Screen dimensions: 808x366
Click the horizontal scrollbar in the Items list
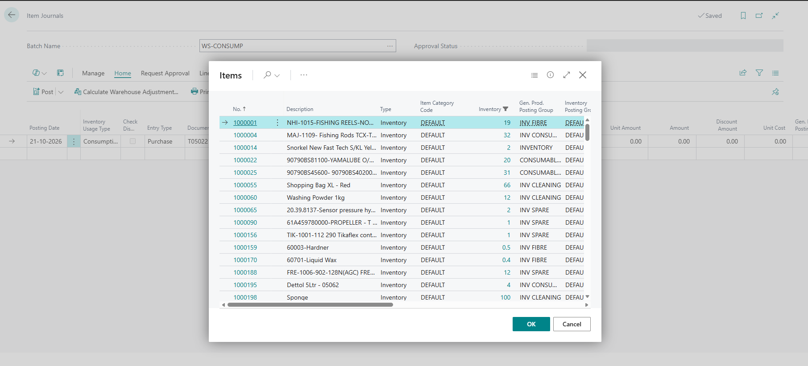click(310, 305)
